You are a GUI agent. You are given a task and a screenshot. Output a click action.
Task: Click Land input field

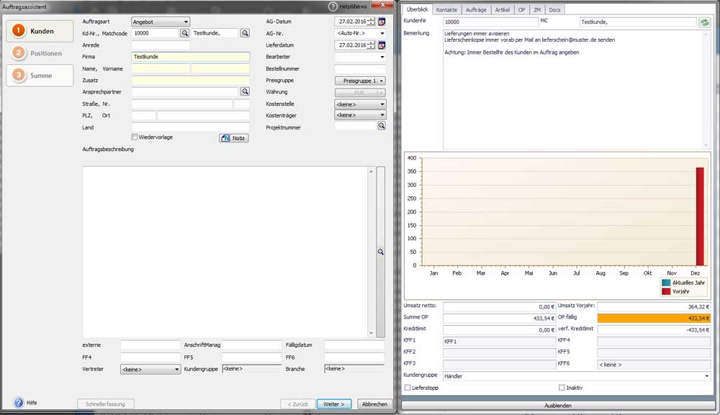(191, 127)
